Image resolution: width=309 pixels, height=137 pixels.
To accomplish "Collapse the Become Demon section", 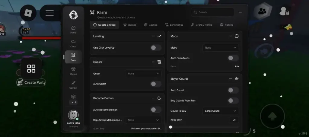I will pyautogui.click(x=153, y=98).
